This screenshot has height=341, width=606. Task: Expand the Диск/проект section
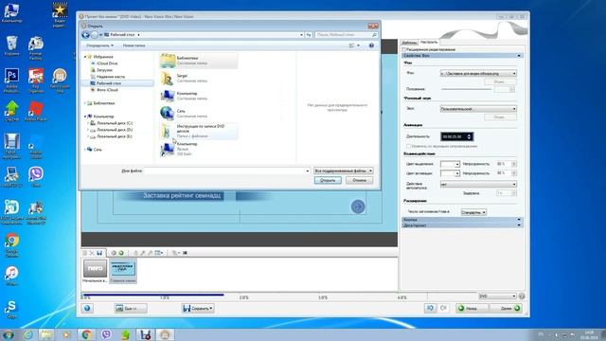point(462,225)
